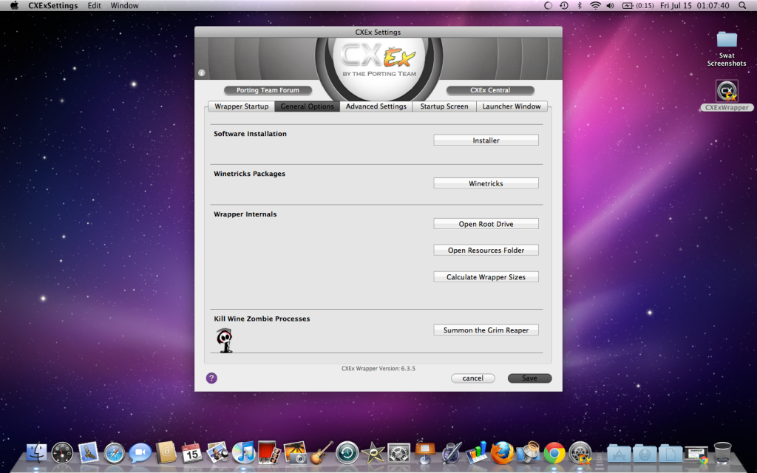Open iChat in the Dock

[140, 453]
